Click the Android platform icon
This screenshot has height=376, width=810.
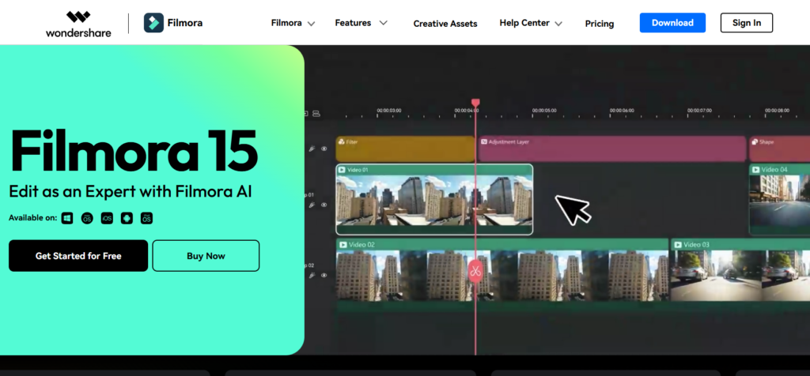click(x=127, y=218)
